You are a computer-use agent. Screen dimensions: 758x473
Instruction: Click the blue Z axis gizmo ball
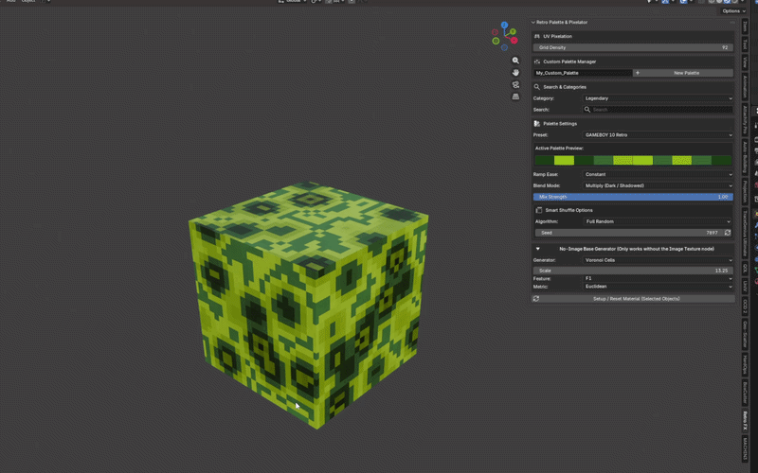(504, 25)
